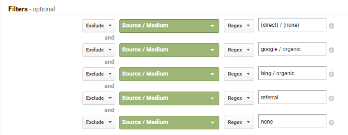Click the (direct) / (none) text field
The width and height of the screenshot is (348, 135).
(x=292, y=25)
